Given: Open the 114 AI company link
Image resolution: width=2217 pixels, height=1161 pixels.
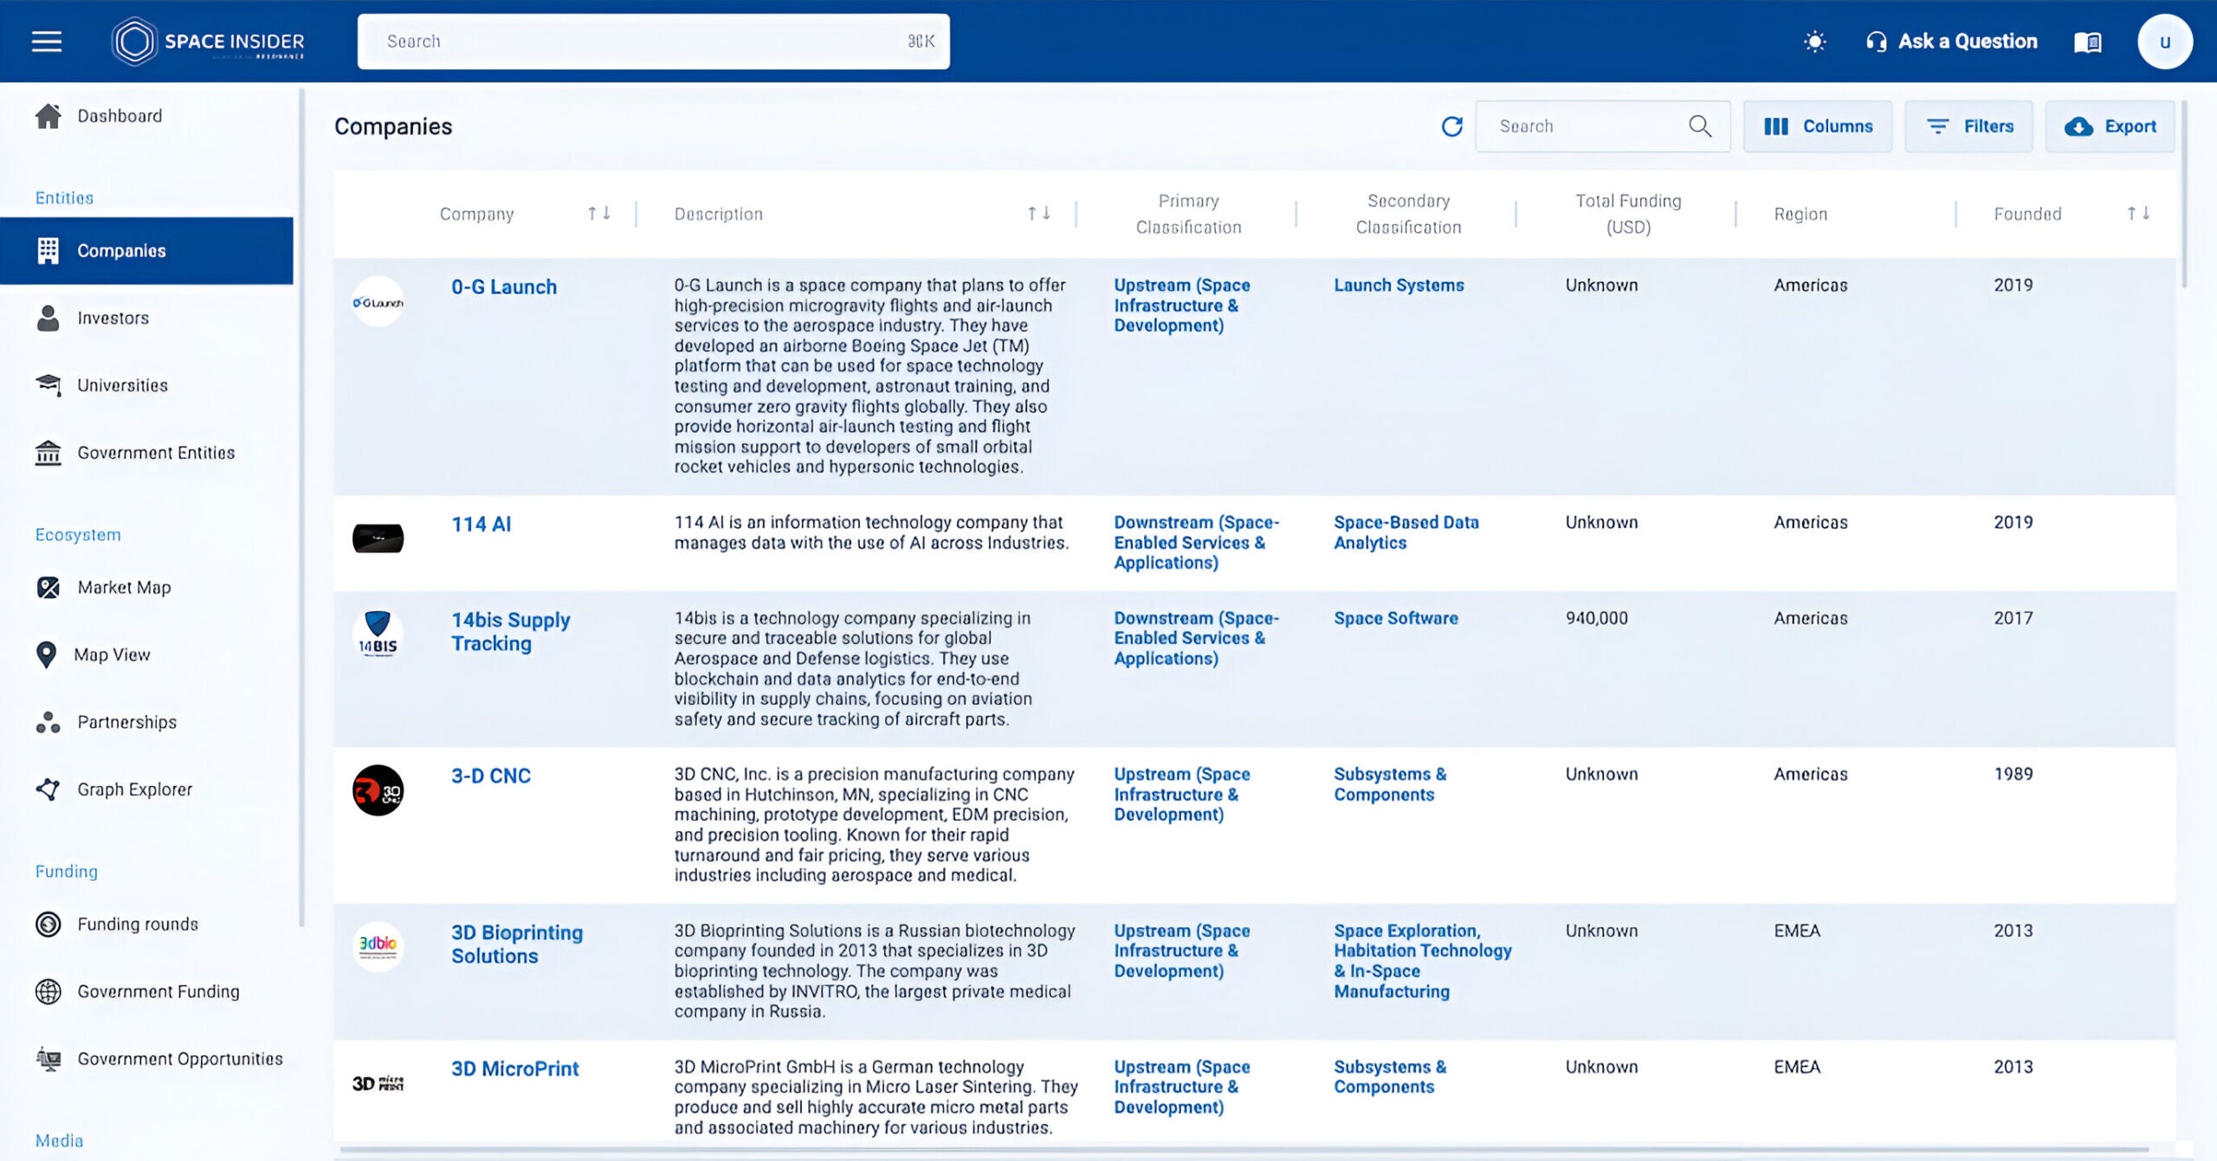Looking at the screenshot, I should [482, 524].
